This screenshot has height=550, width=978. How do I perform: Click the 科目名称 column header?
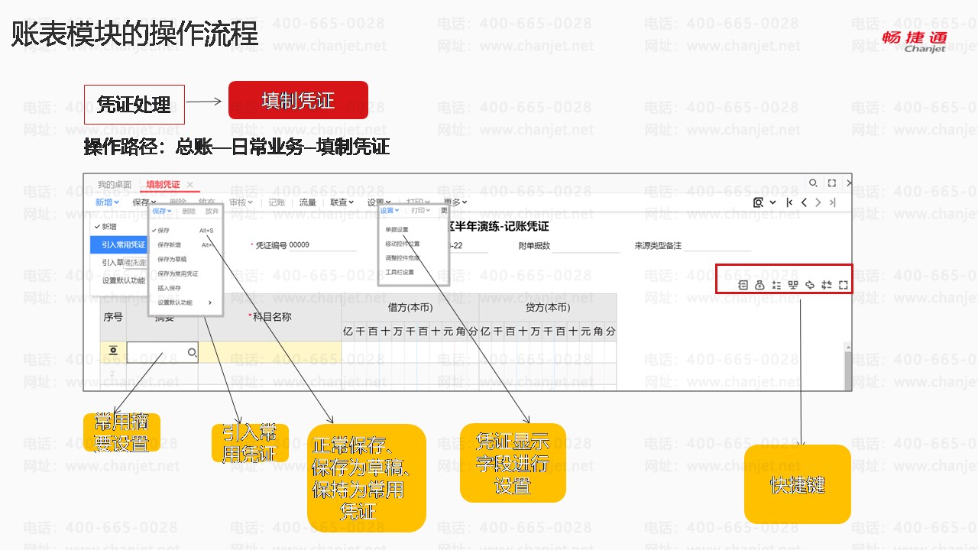coord(270,316)
